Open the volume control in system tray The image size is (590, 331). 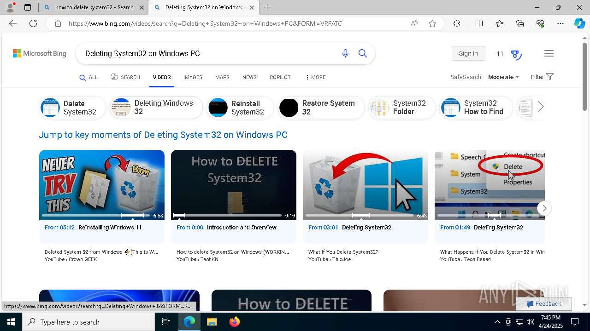tap(531, 322)
